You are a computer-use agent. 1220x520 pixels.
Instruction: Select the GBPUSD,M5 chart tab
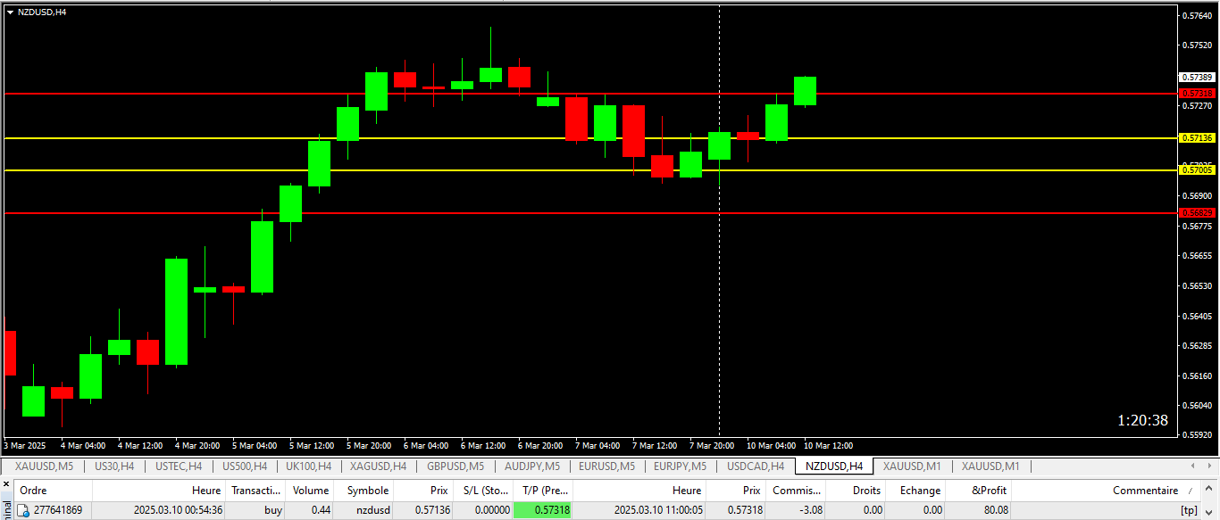tap(455, 466)
